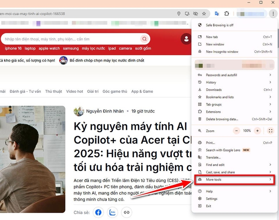This screenshot has height=220, width=279.
Task: Click the crossed-eye tracking protection icon
Action: click(x=196, y=14)
